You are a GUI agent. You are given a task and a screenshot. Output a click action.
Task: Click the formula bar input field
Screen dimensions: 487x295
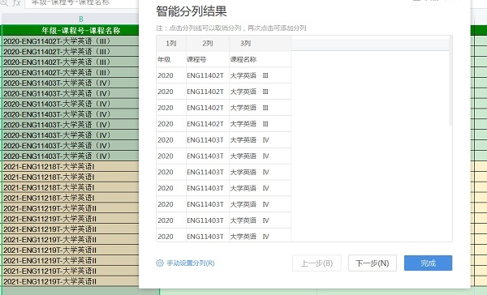pos(82,3)
